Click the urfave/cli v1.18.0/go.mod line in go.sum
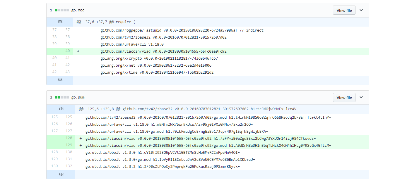The height and width of the screenshot is (183, 412). pos(177,131)
